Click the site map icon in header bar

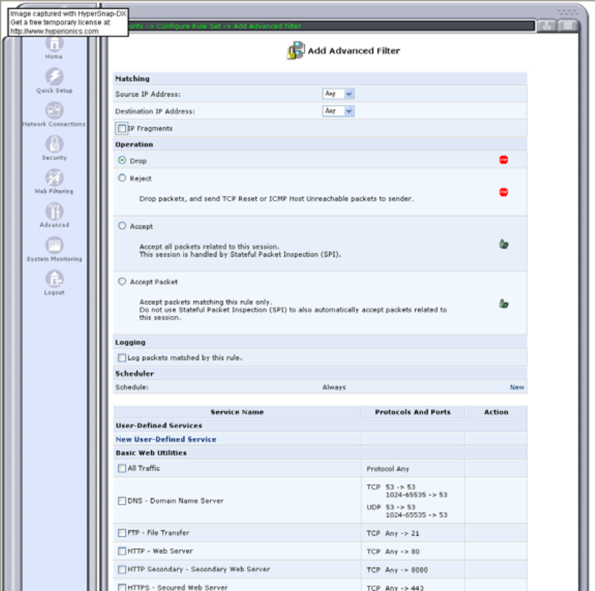point(547,26)
